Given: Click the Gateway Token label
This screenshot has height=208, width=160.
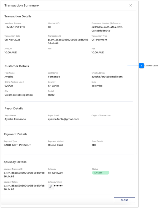Looking at the screenshot, I should coord(55,182).
